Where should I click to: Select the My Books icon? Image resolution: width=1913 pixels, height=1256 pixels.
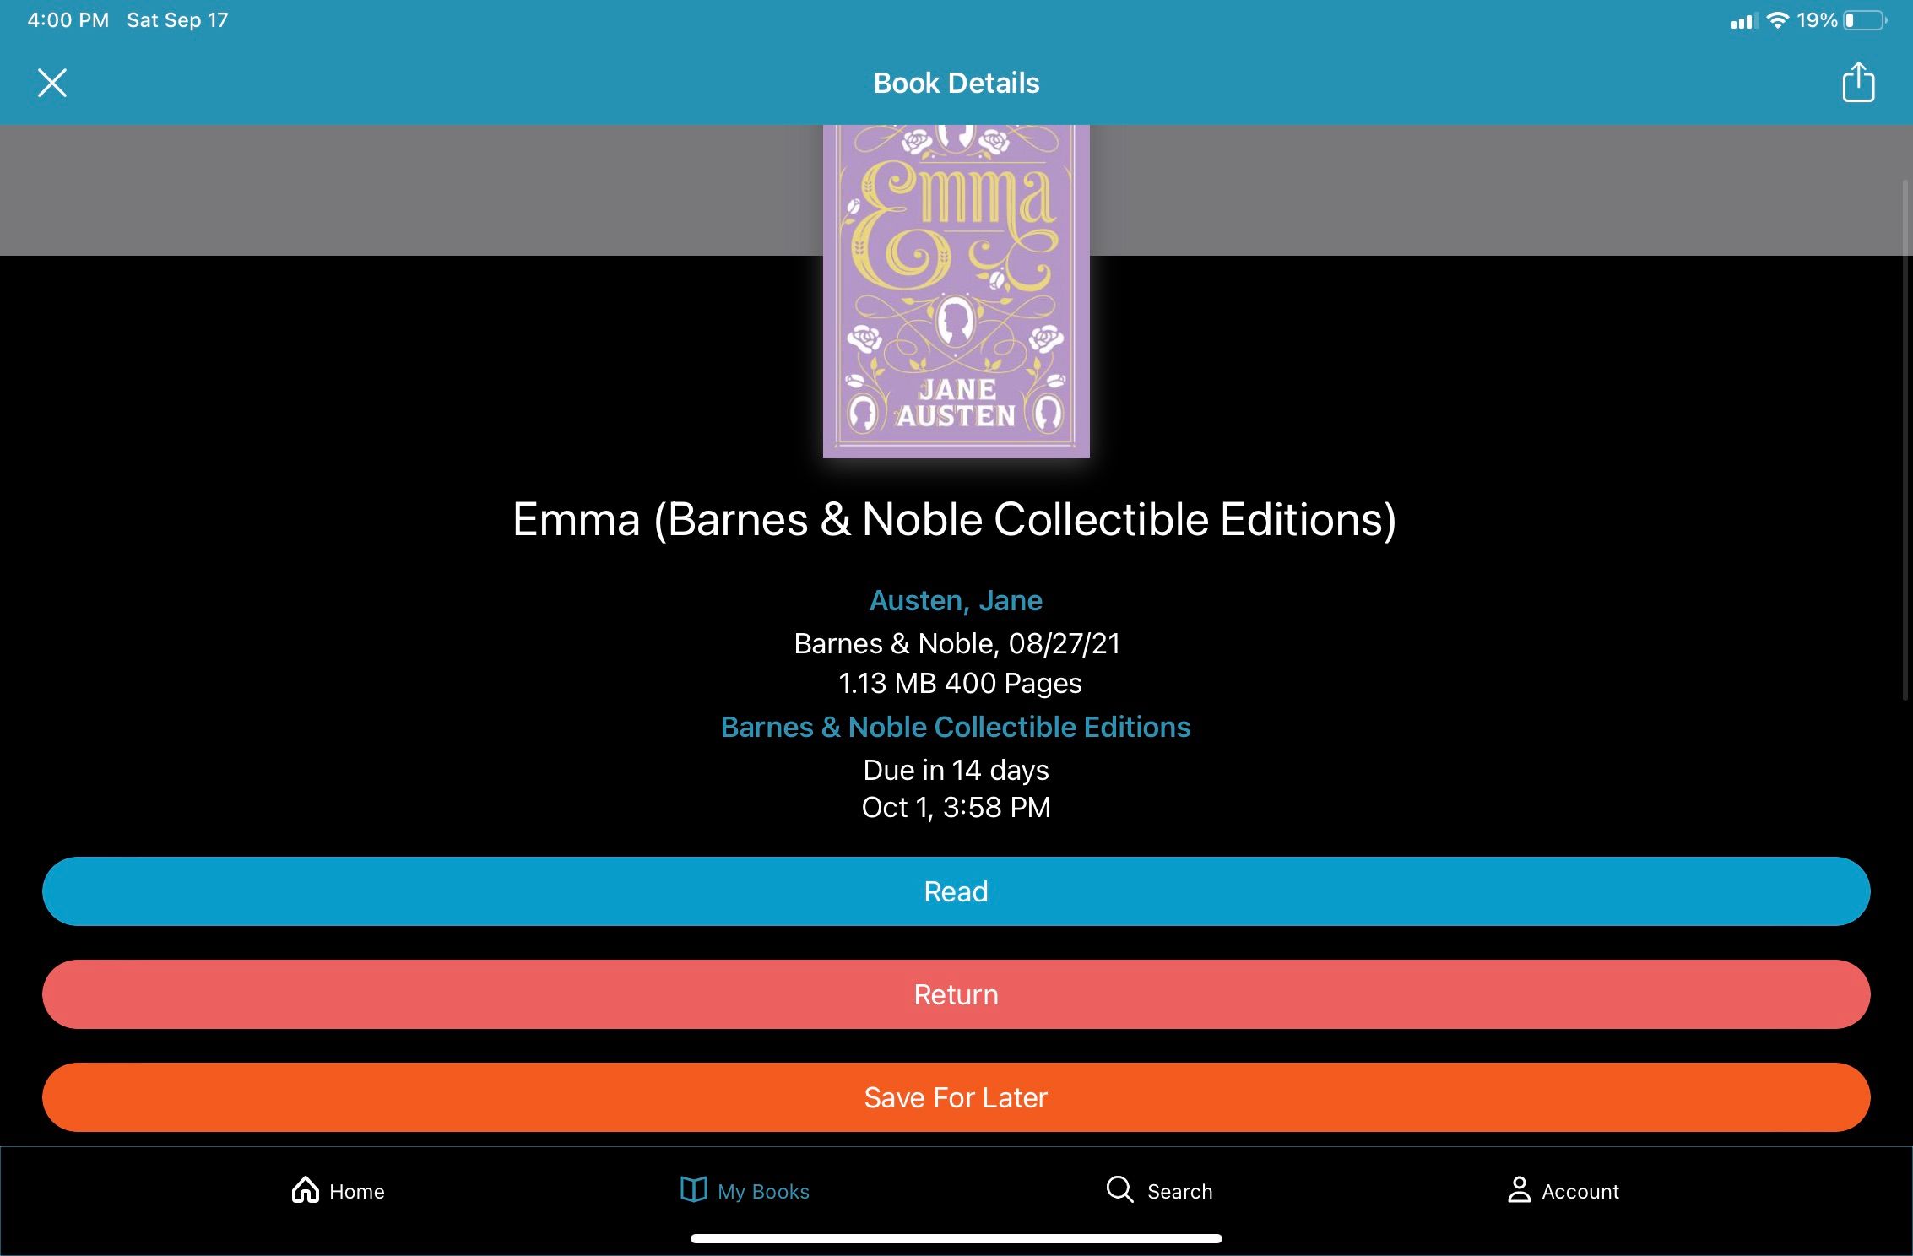692,1190
